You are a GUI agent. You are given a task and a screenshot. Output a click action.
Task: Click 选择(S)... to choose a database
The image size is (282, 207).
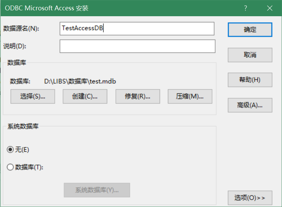point(33,97)
